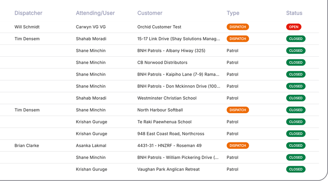Open Te Raki Paewhenua School customer
328x181 pixels.
tap(164, 122)
